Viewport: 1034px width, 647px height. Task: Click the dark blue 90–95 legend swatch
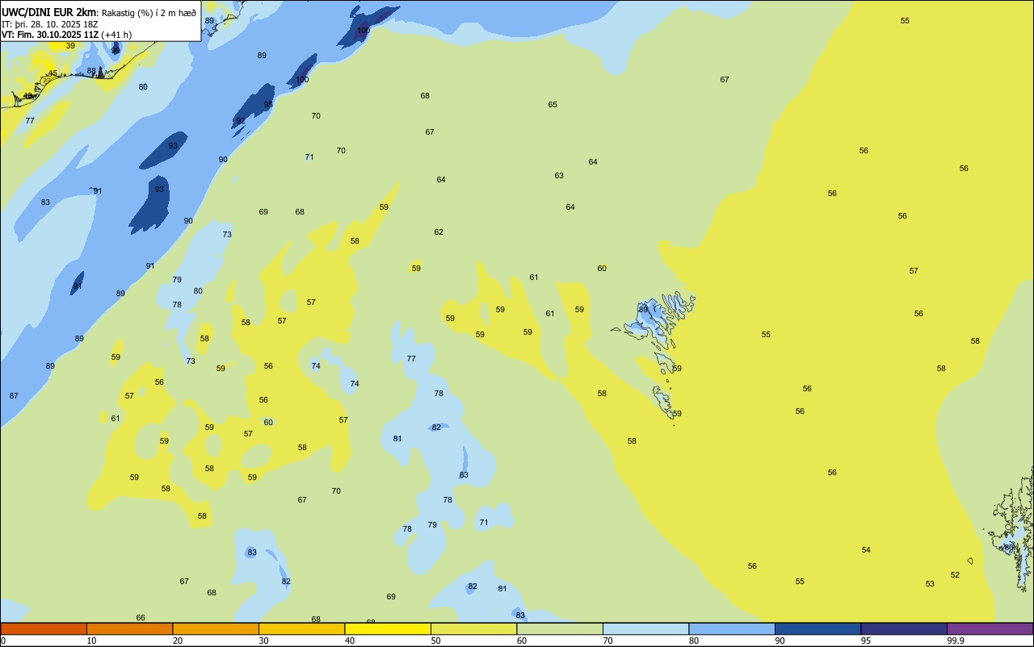pos(818,628)
